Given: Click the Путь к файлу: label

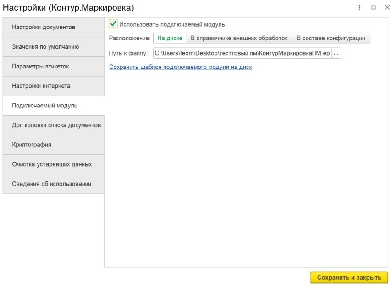Looking at the screenshot, I should click(128, 53).
